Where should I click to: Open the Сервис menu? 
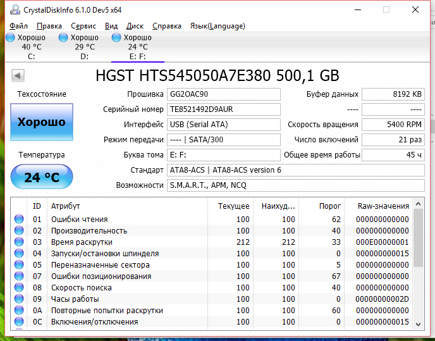[x=83, y=26]
